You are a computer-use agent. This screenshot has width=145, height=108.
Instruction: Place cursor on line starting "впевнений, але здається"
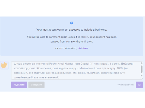(x=69, y=73)
